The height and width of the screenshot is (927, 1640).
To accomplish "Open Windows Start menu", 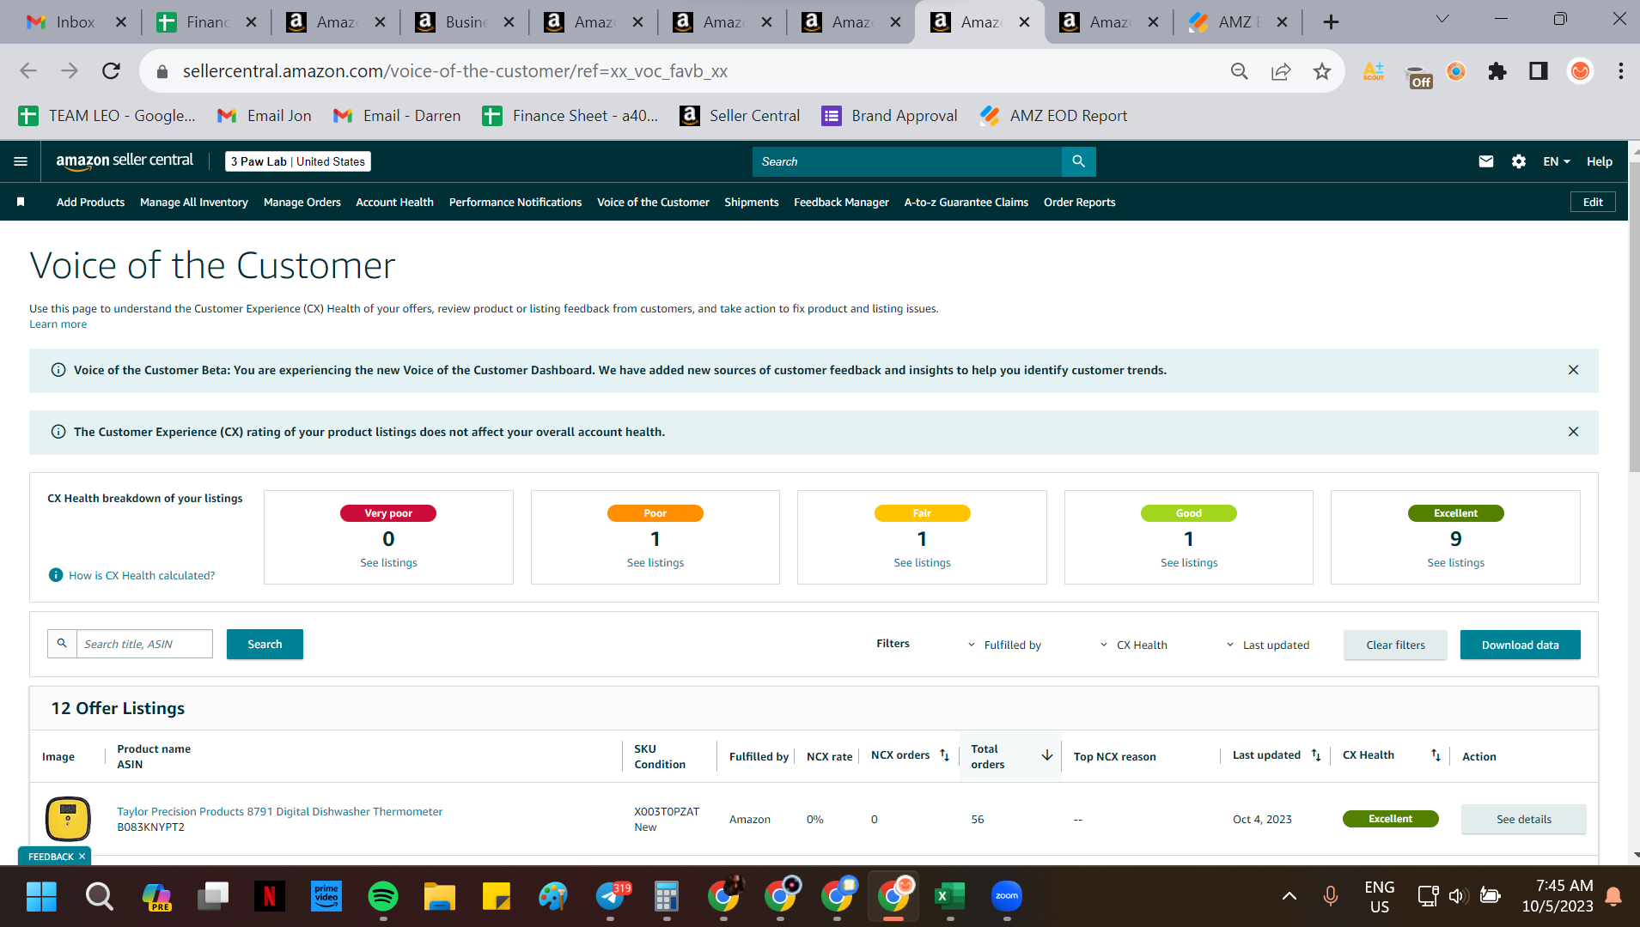I will click(41, 896).
